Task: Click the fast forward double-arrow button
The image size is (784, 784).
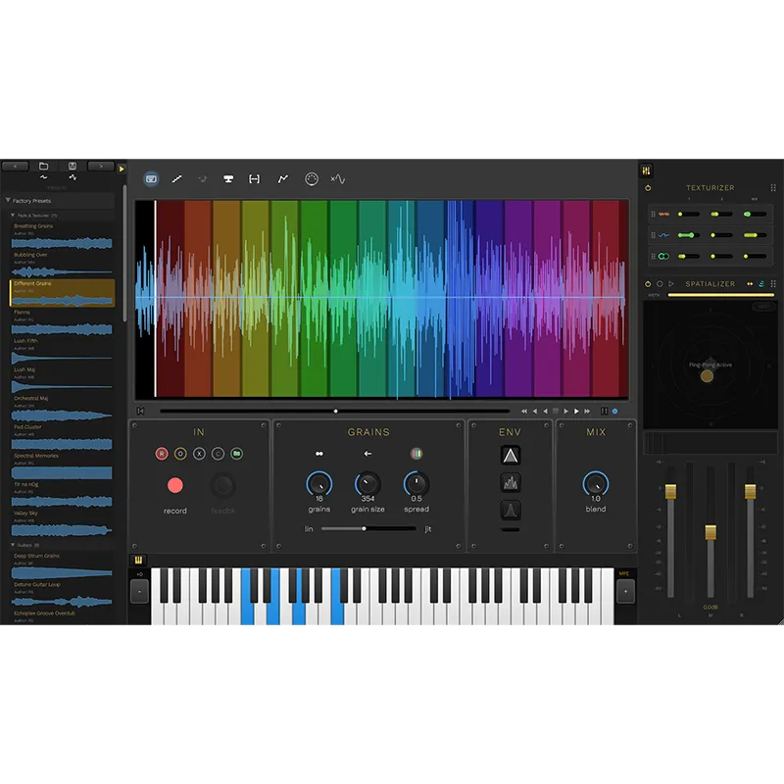Action: coord(587,411)
